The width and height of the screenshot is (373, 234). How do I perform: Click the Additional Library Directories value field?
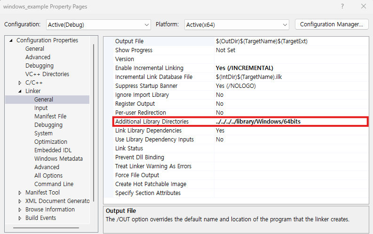point(289,122)
